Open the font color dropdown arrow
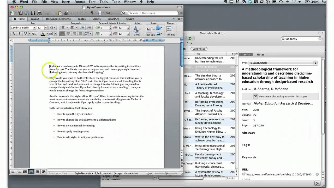This screenshot has height=188, width=334. pyautogui.click(x=47, y=34)
